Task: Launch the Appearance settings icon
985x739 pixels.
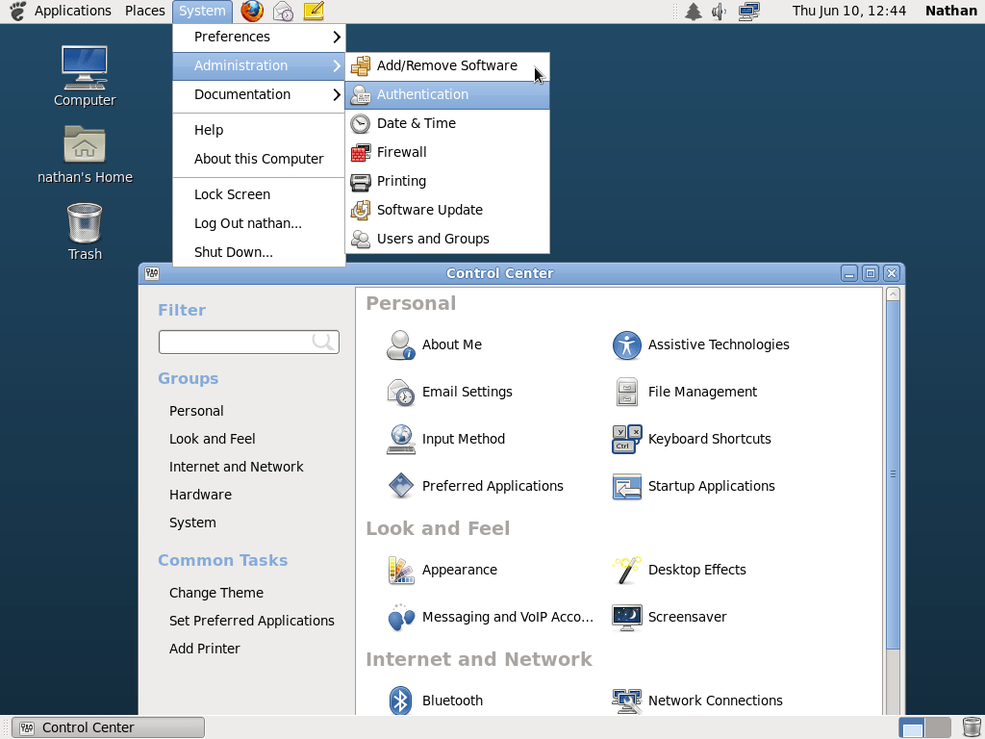Action: point(401,570)
